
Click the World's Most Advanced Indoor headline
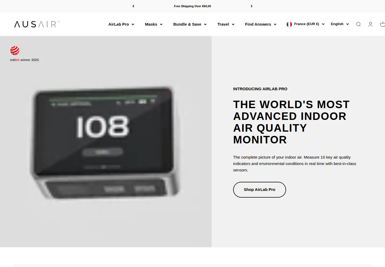291,122
